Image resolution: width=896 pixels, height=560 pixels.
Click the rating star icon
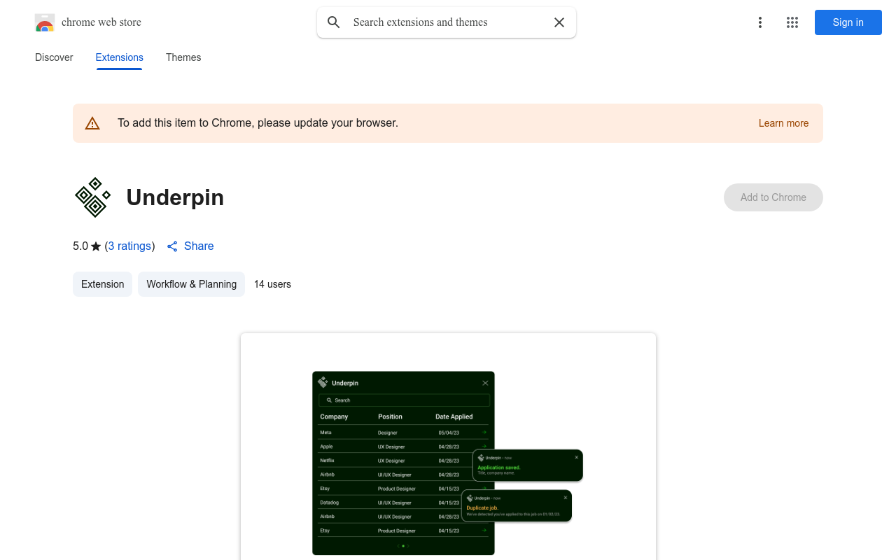(x=96, y=246)
